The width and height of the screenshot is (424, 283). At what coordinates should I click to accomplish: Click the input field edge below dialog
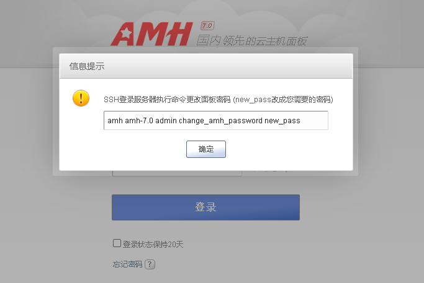tap(177, 173)
